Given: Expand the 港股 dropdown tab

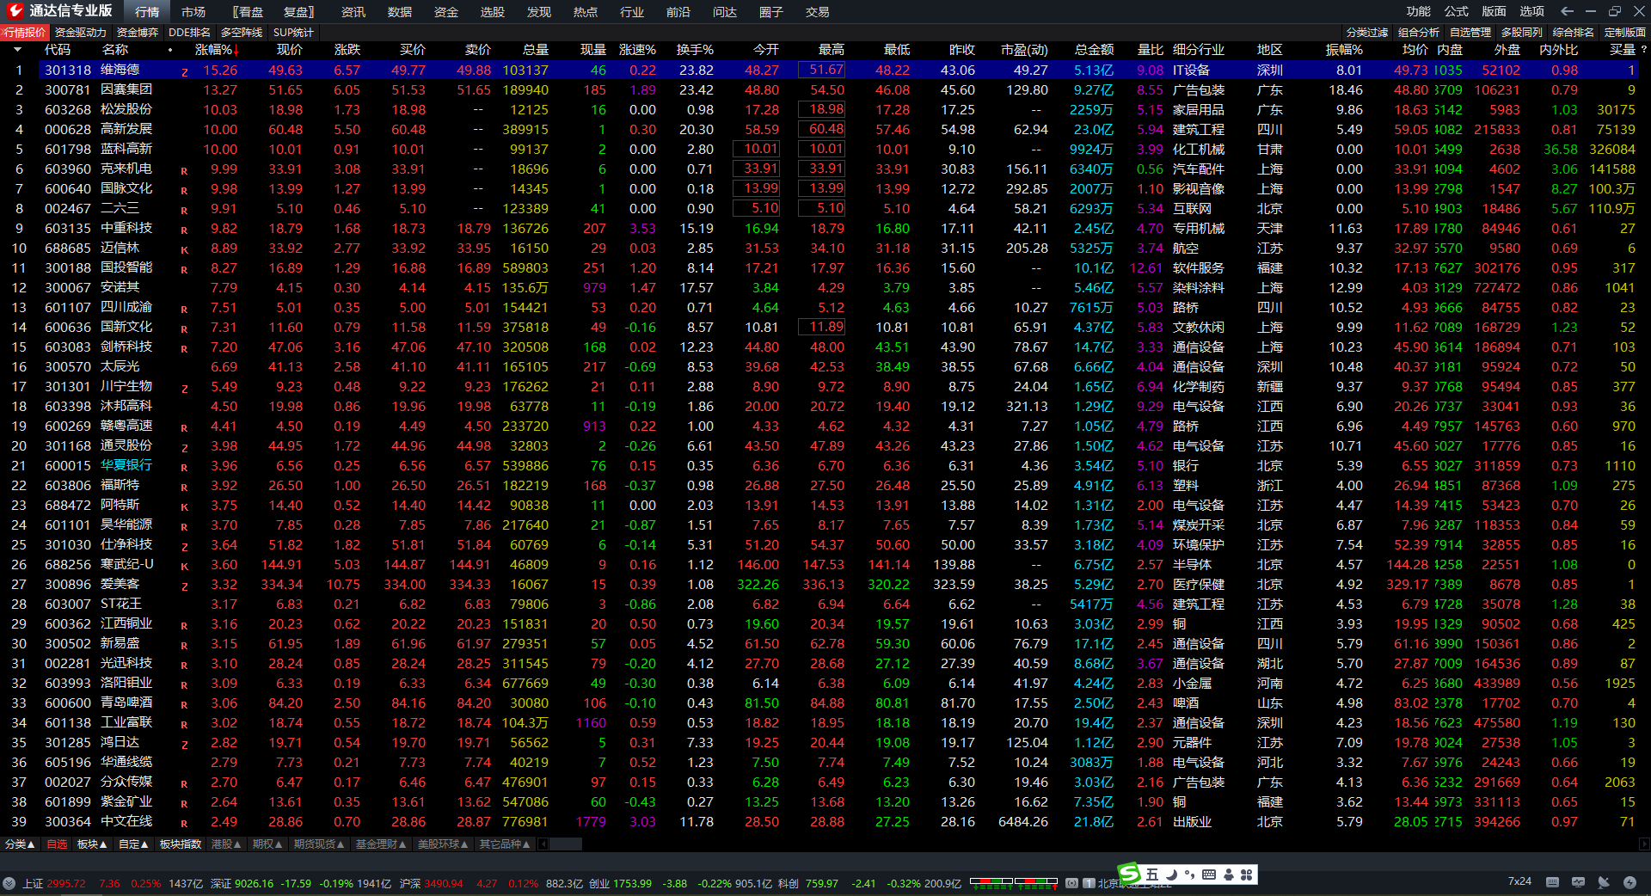Looking at the screenshot, I should click(x=226, y=844).
